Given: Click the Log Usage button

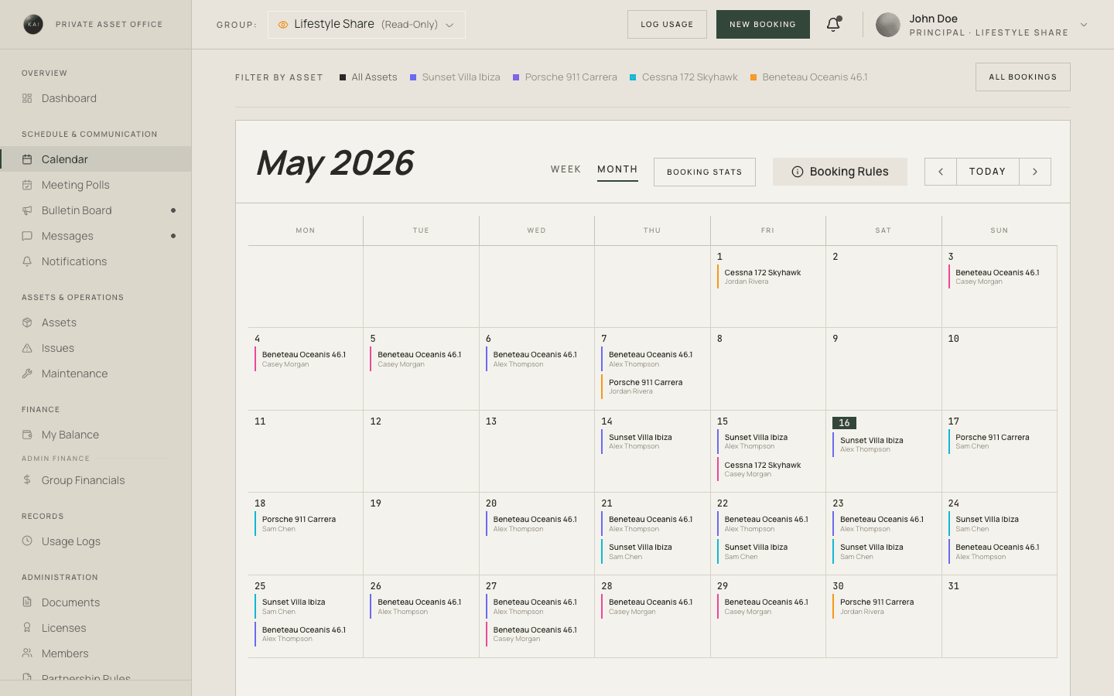Looking at the screenshot, I should [x=667, y=24].
